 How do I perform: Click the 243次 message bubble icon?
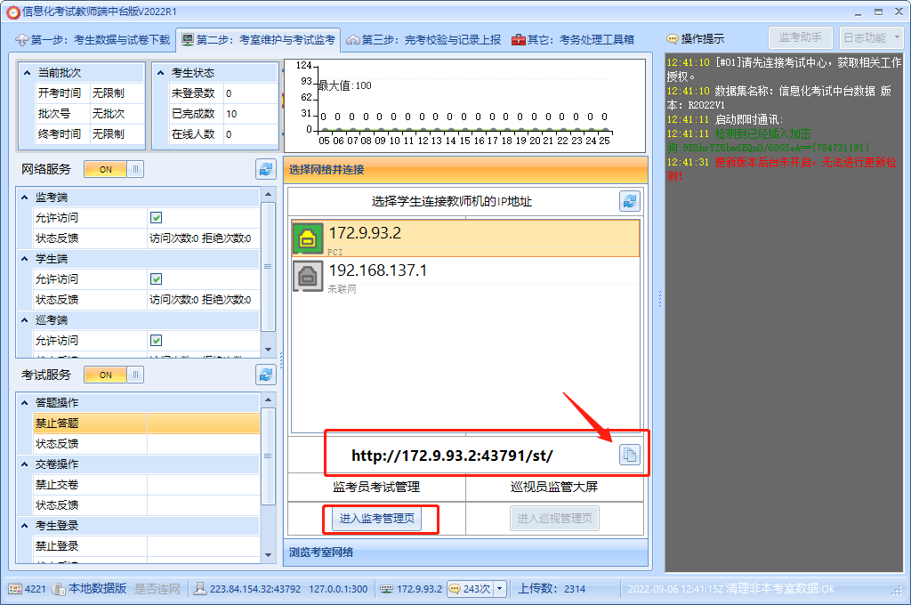point(454,589)
